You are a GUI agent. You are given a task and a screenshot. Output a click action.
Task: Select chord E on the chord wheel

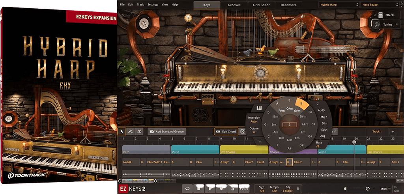pyautogui.click(x=289, y=100)
